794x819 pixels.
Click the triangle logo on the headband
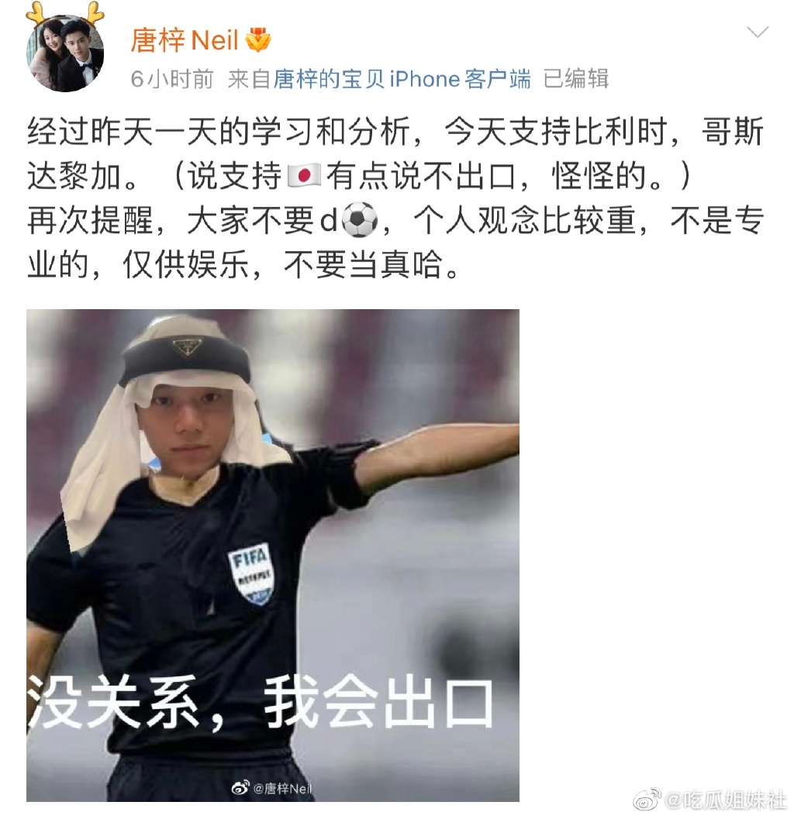pos(187,346)
